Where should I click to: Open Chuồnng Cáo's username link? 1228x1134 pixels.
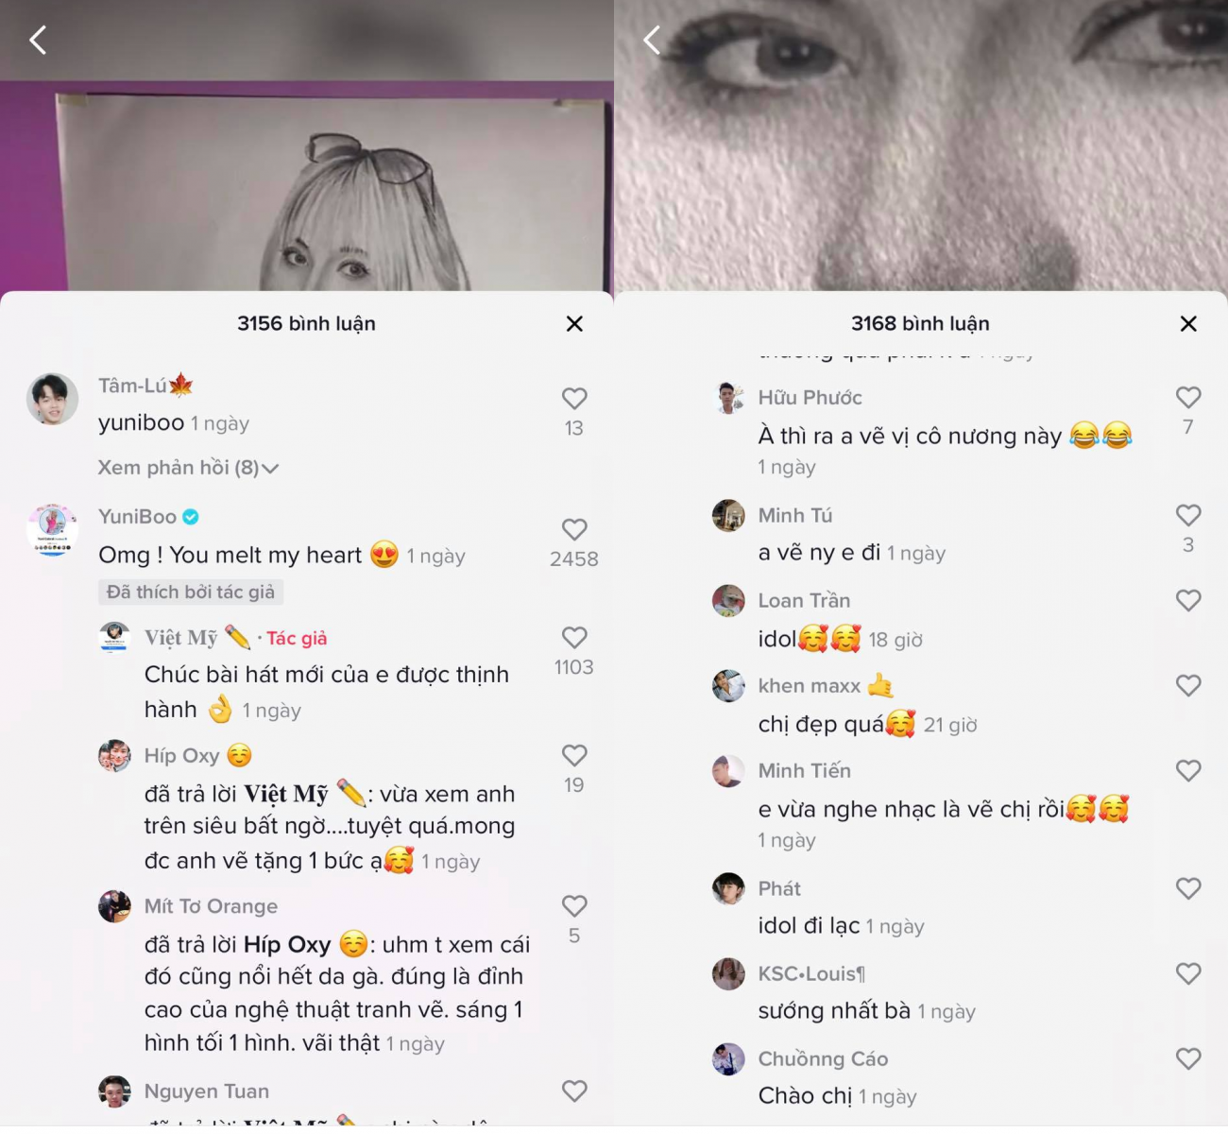(x=823, y=1058)
